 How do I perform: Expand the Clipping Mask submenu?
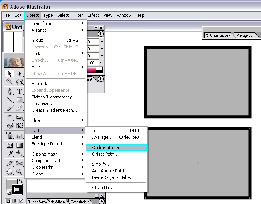click(x=56, y=154)
